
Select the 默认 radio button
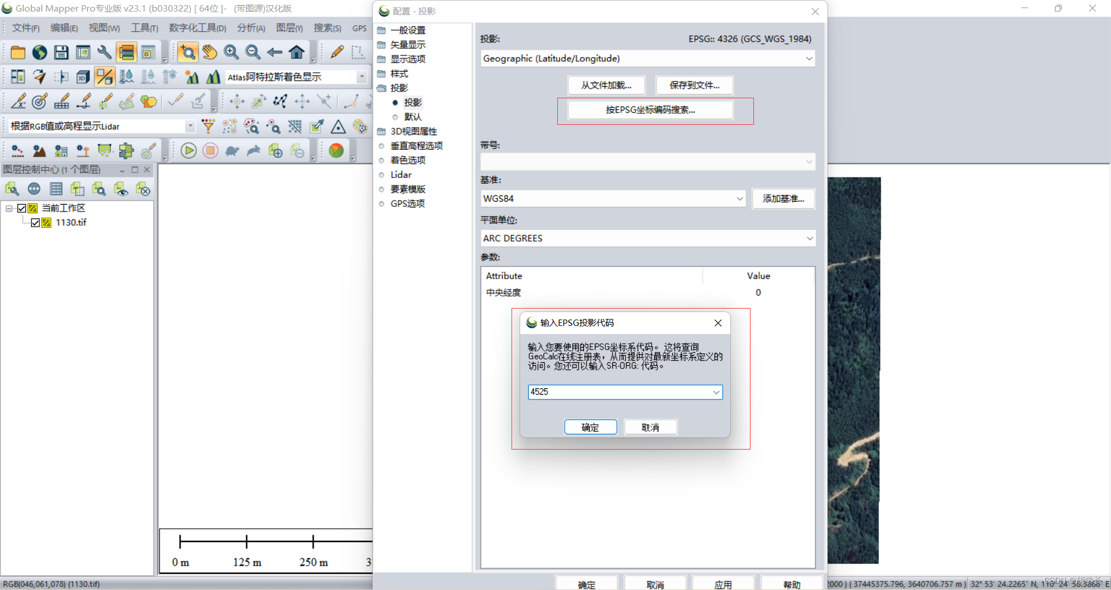(x=395, y=117)
